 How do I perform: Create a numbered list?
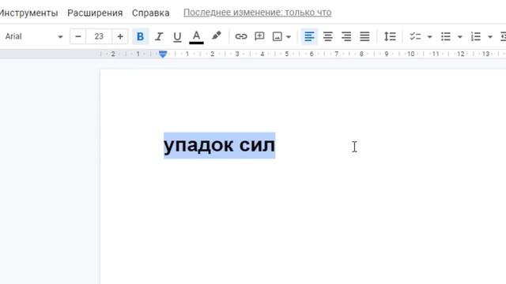pyautogui.click(x=476, y=36)
